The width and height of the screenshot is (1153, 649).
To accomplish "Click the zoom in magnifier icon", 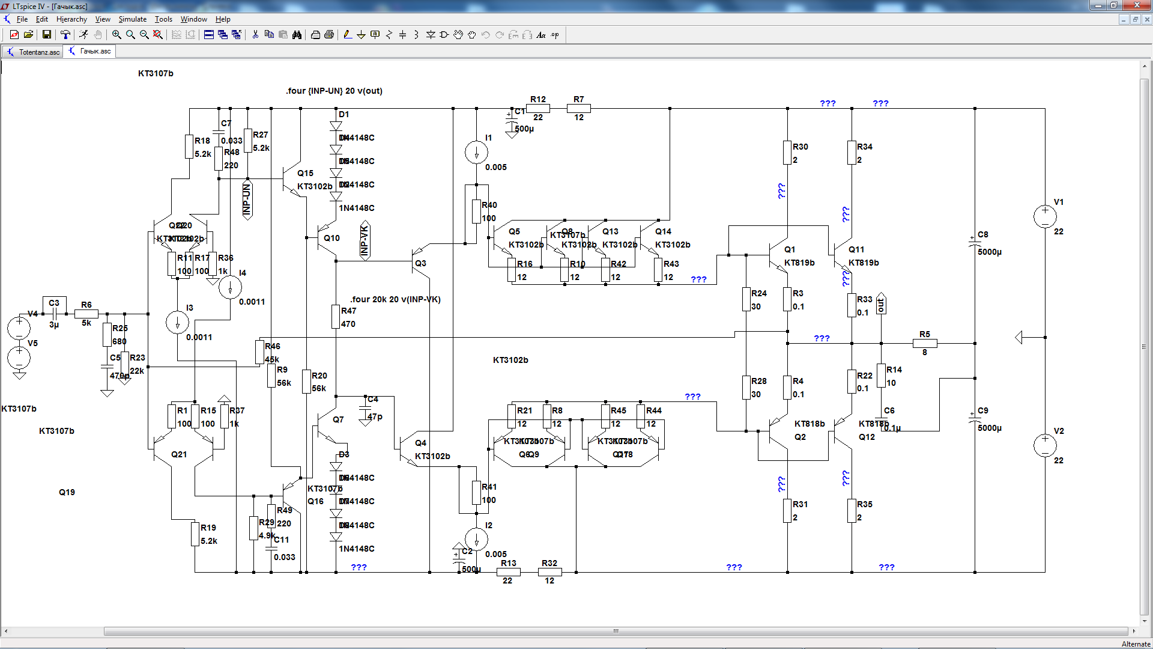I will tap(117, 35).
